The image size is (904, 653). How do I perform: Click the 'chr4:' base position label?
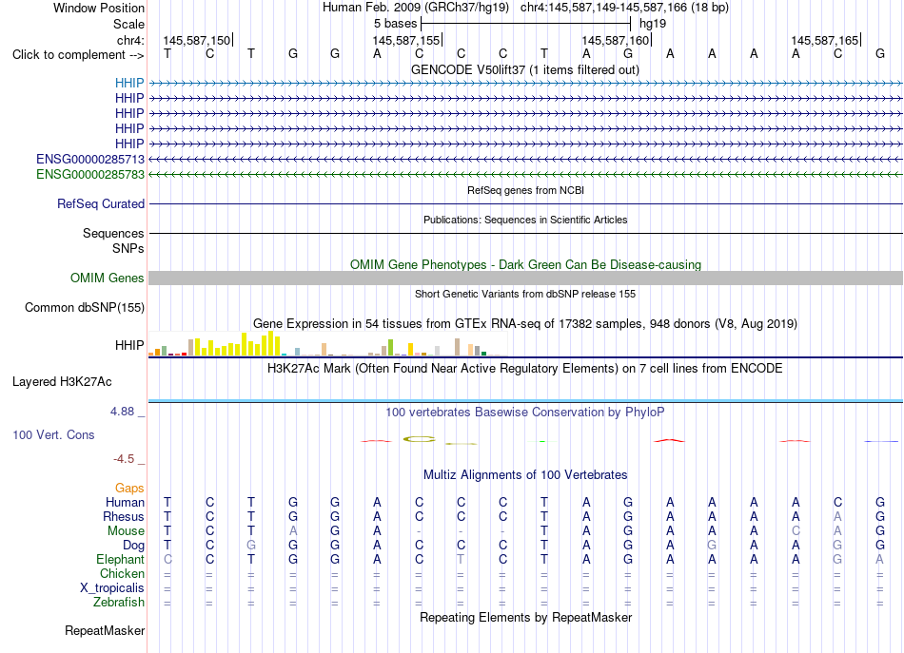[130, 40]
